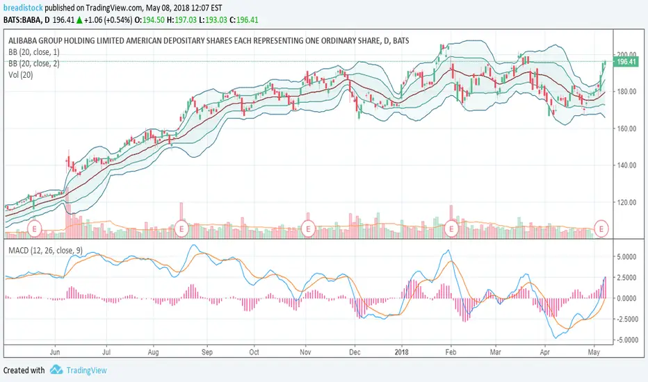The image size is (648, 382).
Task: Select the Vol (20) indicator label
Action: click(x=21, y=75)
